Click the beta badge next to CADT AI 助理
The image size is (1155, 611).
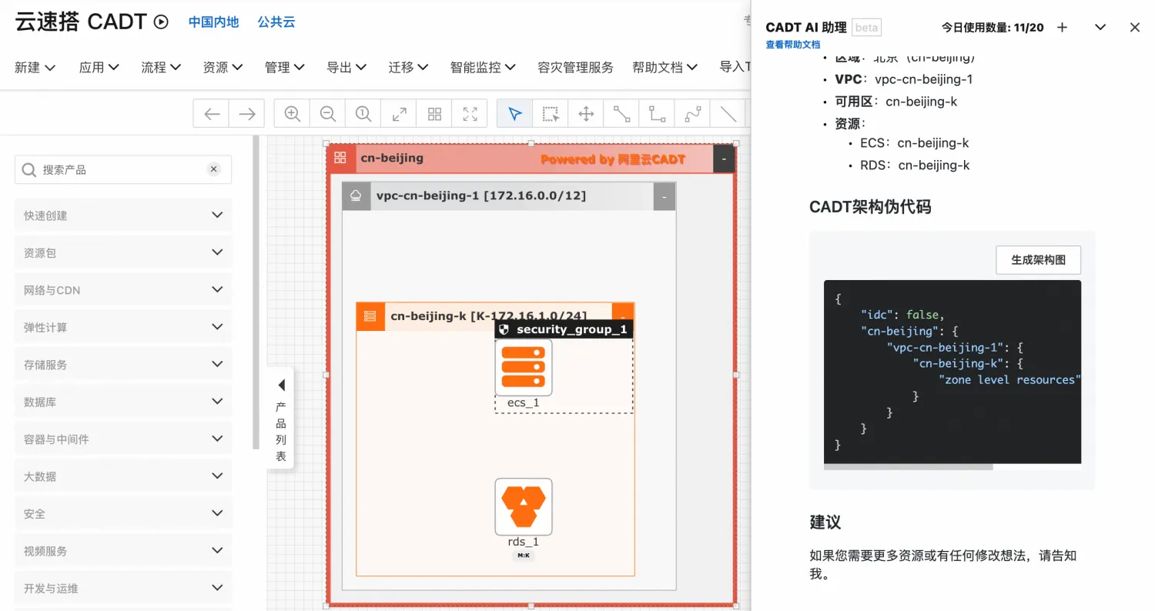[x=866, y=28]
